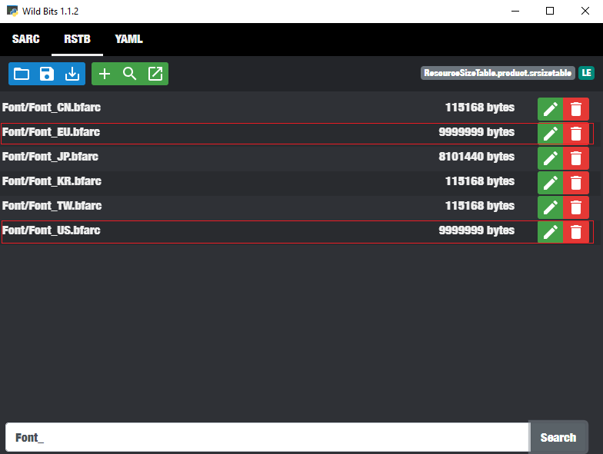Add a new RSTB entry with plus icon

[105, 74]
